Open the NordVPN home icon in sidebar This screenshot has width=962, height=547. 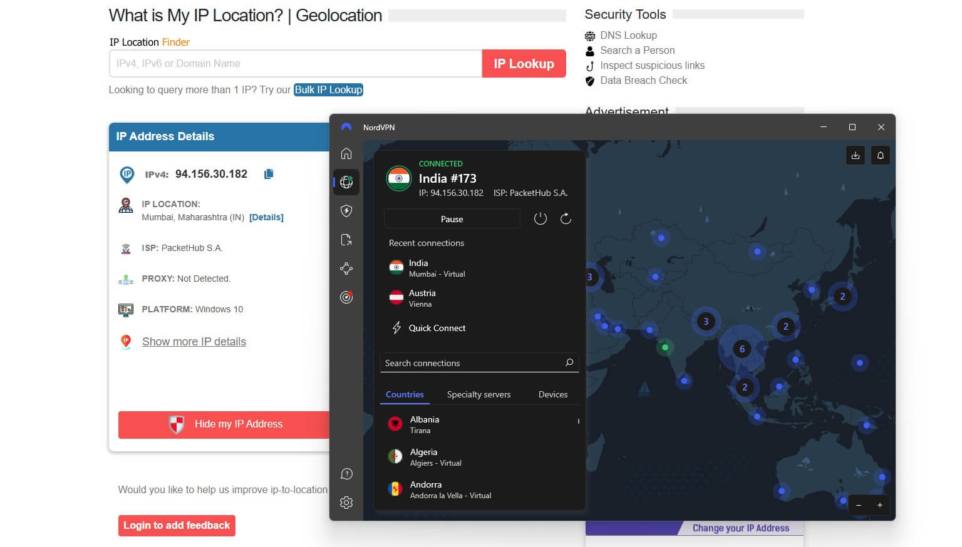346,153
